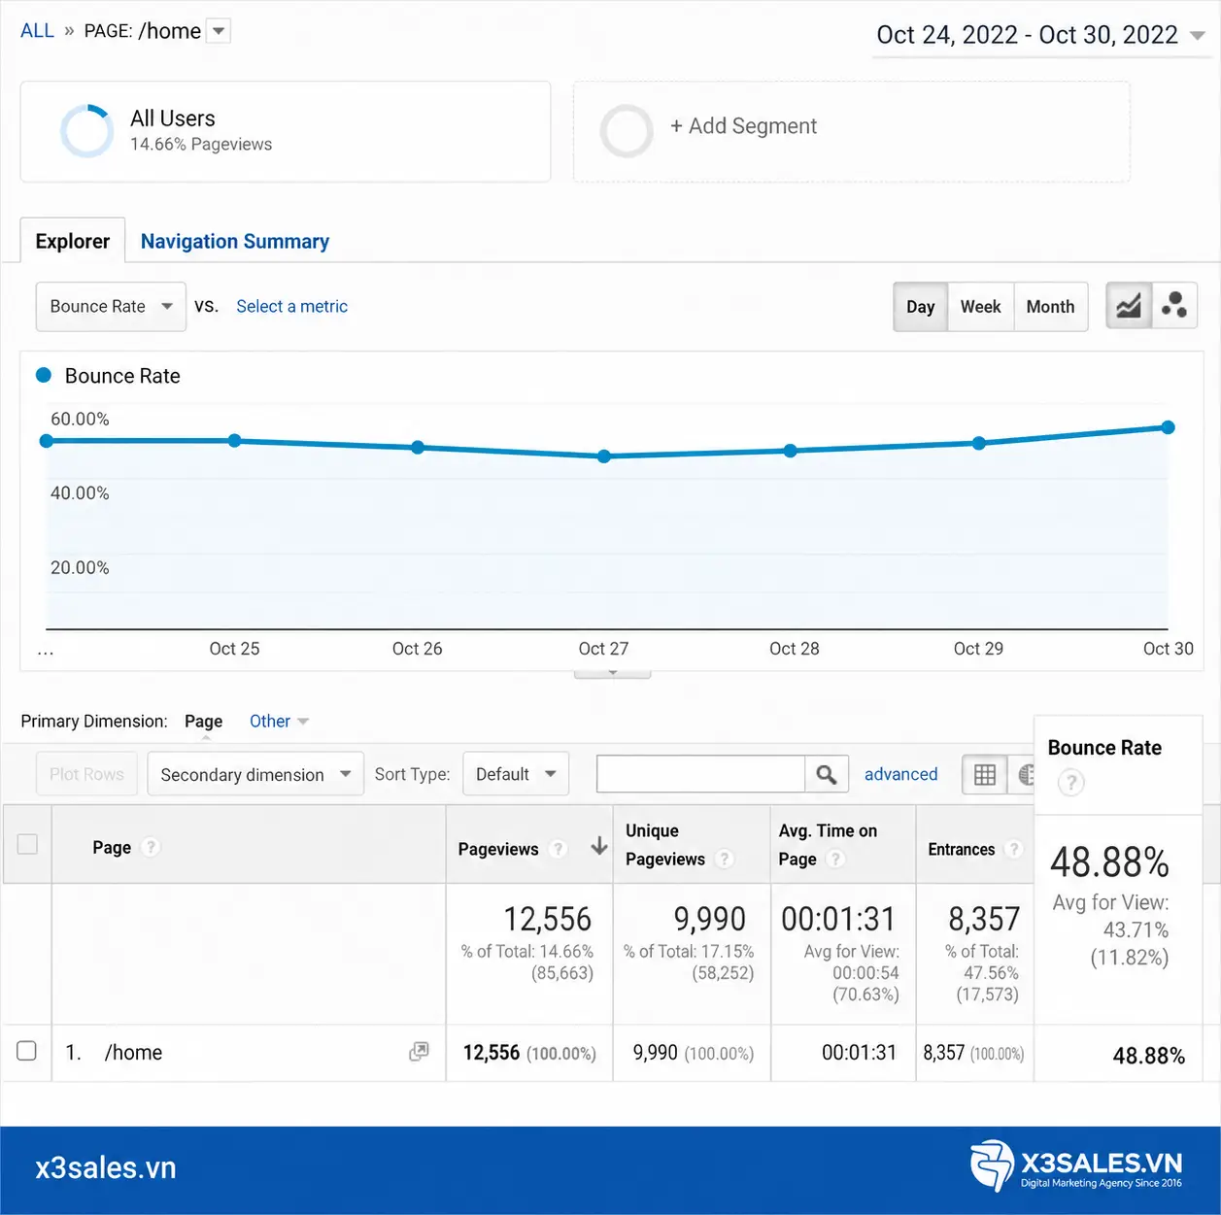Switch to the Explorer tab
Image resolution: width=1221 pixels, height=1215 pixels.
point(73,241)
